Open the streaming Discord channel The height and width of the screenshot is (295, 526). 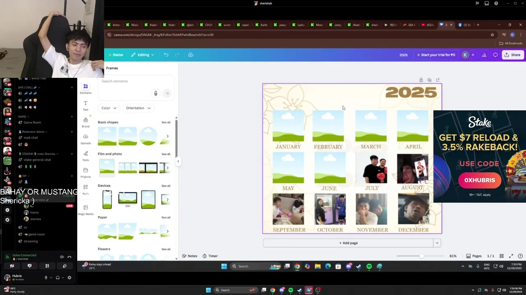pos(30,241)
